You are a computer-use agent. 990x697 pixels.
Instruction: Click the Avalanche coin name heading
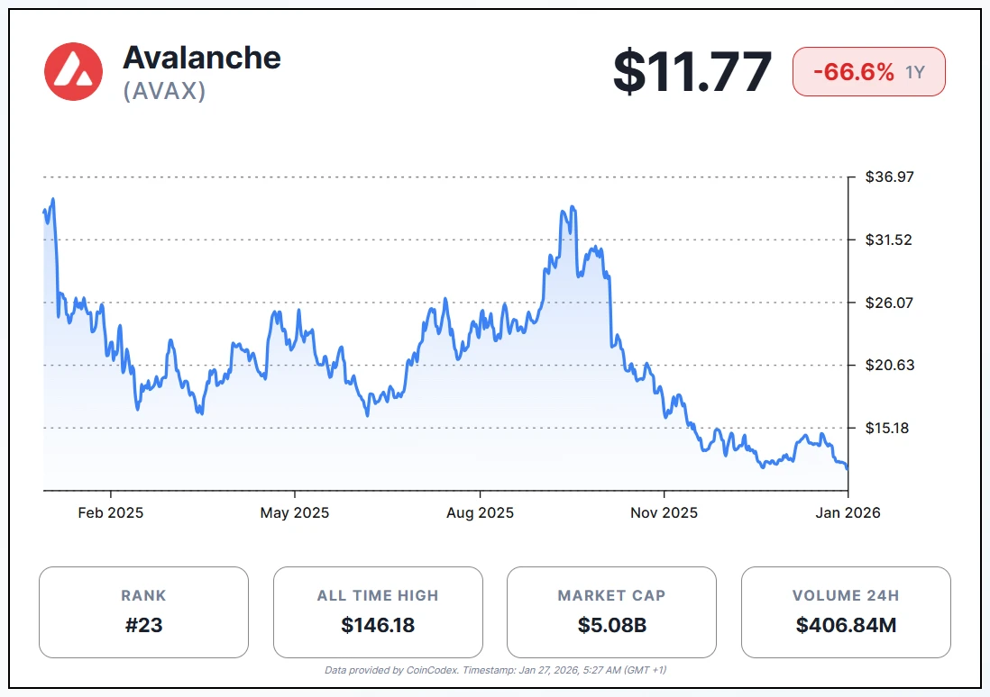click(202, 58)
